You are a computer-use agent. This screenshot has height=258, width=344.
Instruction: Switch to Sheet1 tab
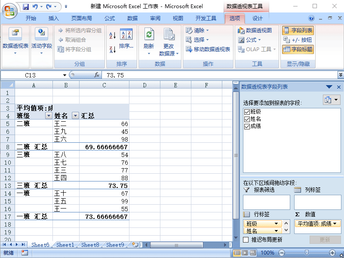coord(65,245)
